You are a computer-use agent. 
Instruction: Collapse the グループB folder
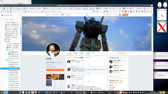pos(6,60)
